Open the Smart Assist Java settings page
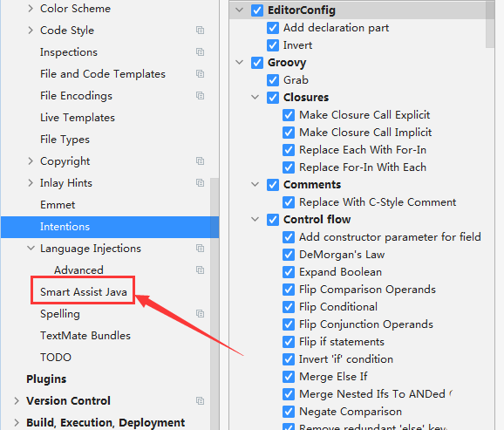The height and width of the screenshot is (430, 504). (x=83, y=292)
